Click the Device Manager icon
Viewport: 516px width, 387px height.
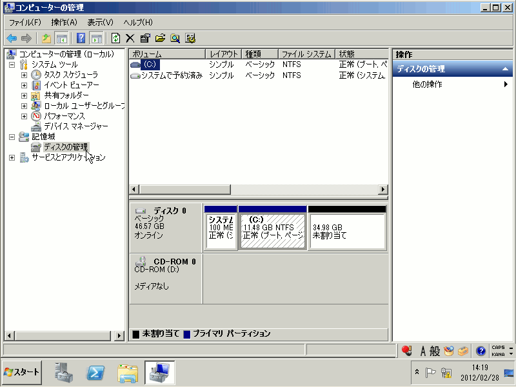tap(36, 126)
